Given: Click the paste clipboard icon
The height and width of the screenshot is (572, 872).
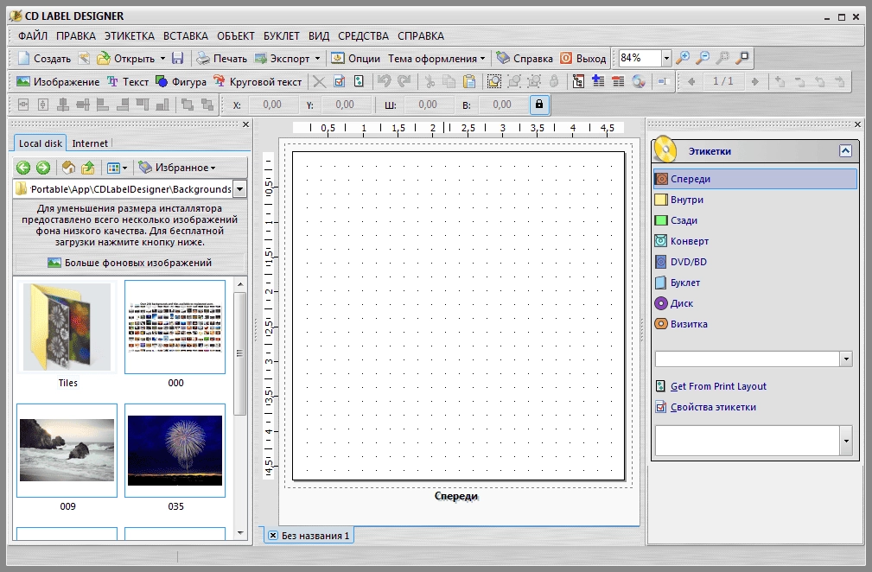Looking at the screenshot, I should click(469, 82).
